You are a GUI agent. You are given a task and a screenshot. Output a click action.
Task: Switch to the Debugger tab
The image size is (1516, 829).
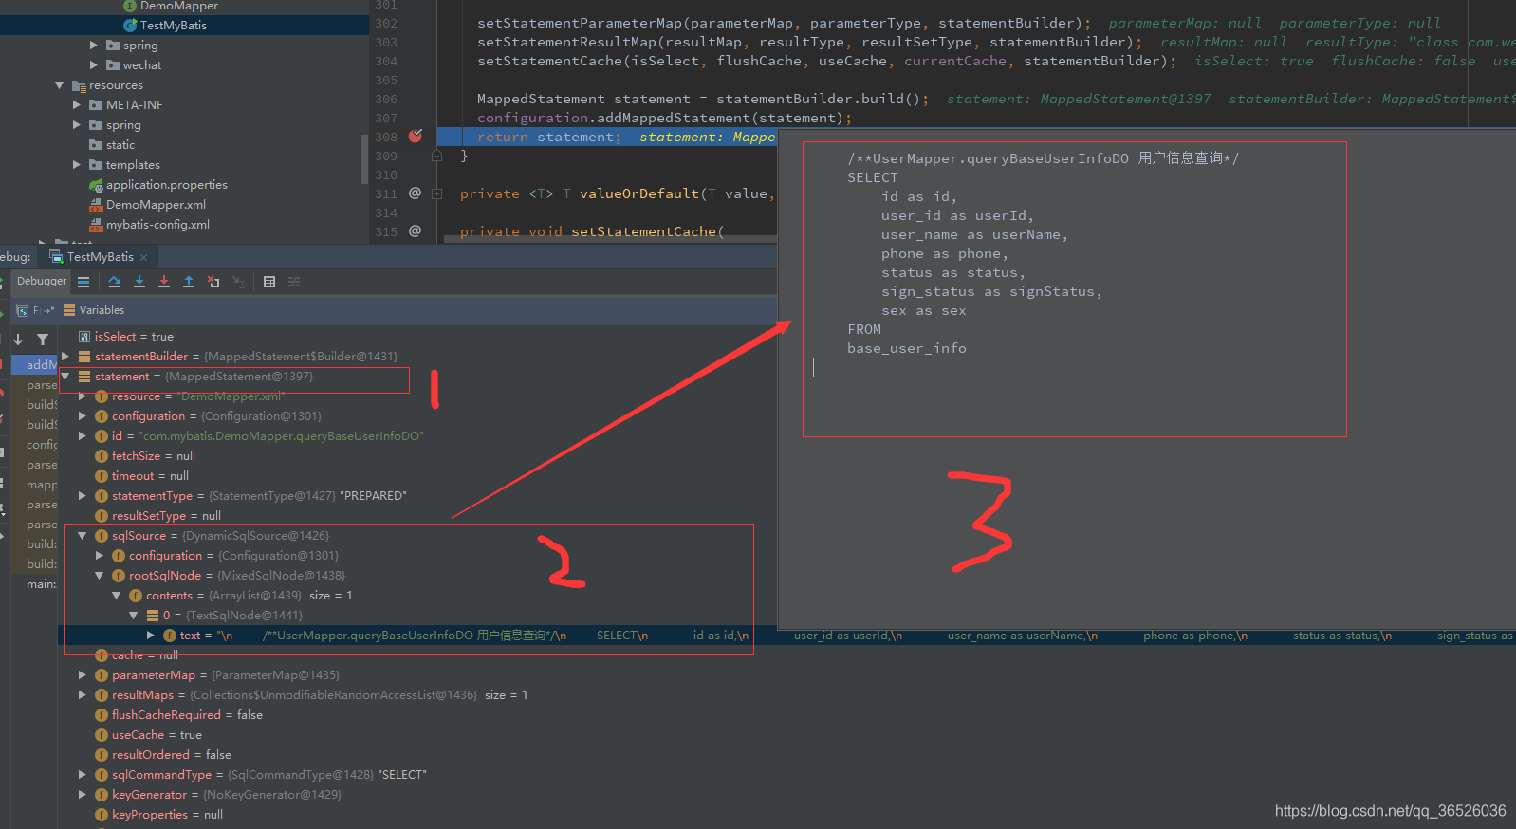tap(42, 281)
